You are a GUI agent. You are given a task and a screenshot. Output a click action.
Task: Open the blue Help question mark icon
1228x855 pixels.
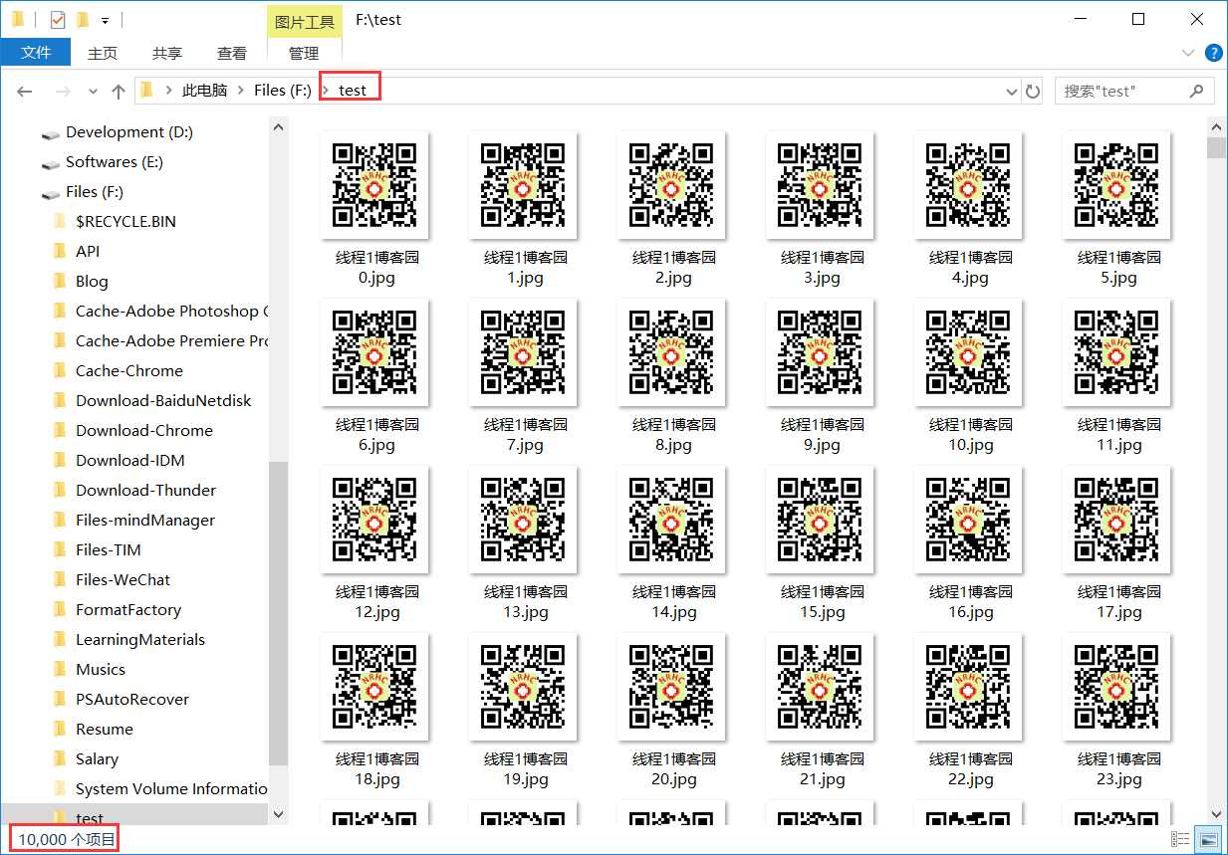1214,53
